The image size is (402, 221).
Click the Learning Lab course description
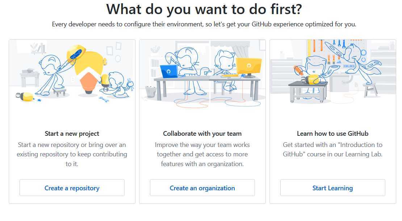pyautogui.click(x=332, y=149)
